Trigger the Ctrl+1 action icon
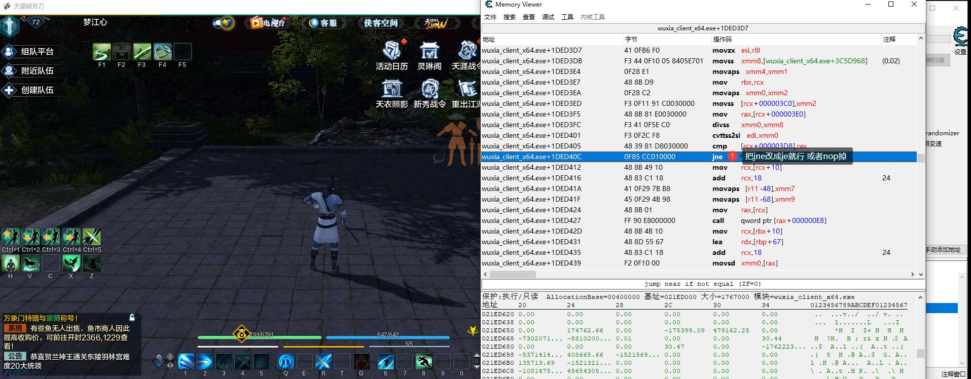971x379 pixels. [x=11, y=237]
